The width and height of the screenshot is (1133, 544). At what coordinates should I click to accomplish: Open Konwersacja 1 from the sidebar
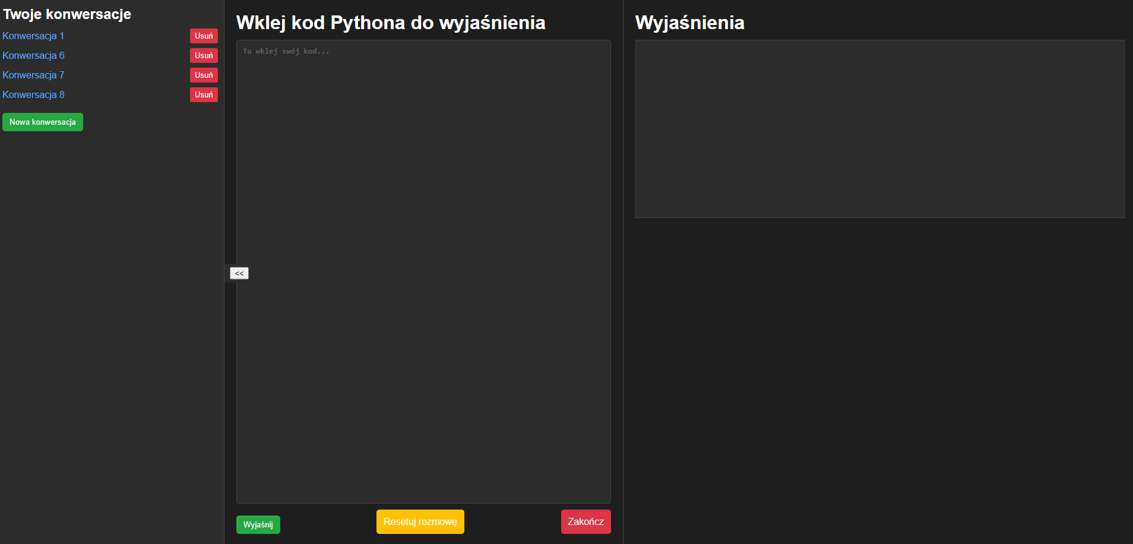[x=33, y=36]
